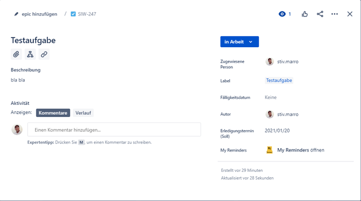Screen dimensions: 361x201
Task: Click the pencil icon beside epic hinzufügen
Action: [x=16, y=14]
